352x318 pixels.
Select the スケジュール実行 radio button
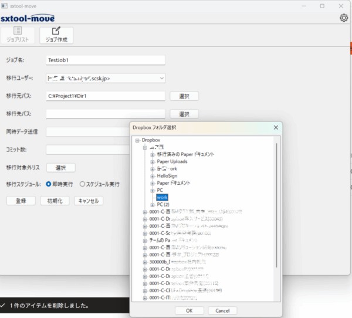pyautogui.click(x=82, y=184)
